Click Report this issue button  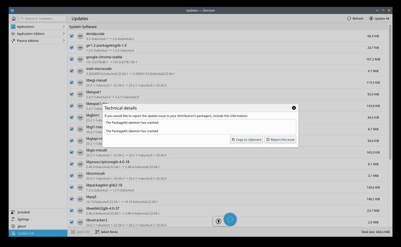[280, 139]
